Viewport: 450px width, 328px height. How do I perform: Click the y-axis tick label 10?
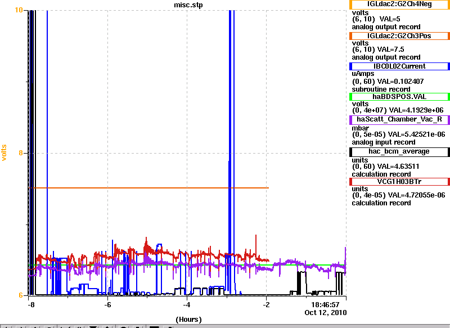point(19,10)
